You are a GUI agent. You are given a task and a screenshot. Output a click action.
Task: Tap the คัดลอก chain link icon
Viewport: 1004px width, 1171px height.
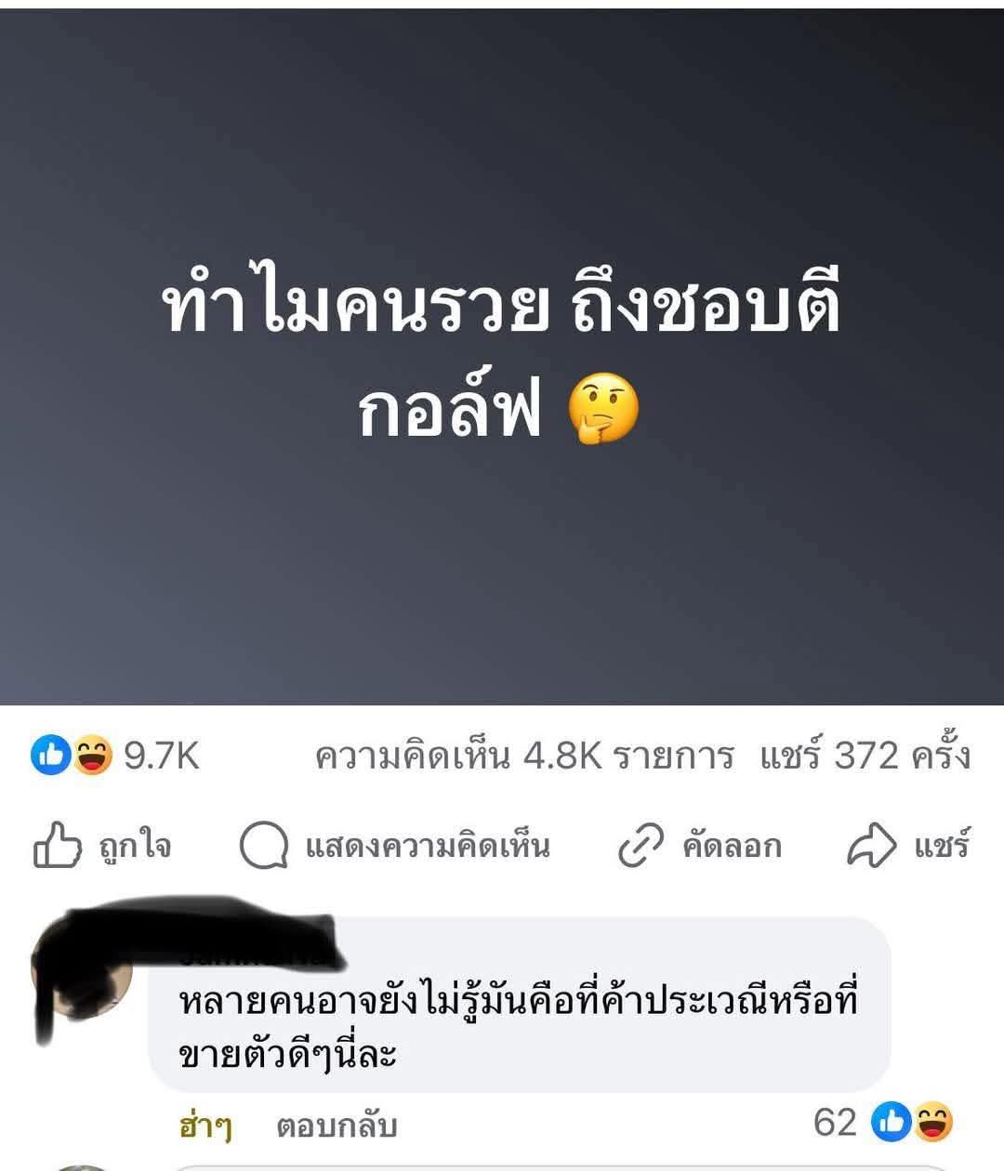pos(641,846)
